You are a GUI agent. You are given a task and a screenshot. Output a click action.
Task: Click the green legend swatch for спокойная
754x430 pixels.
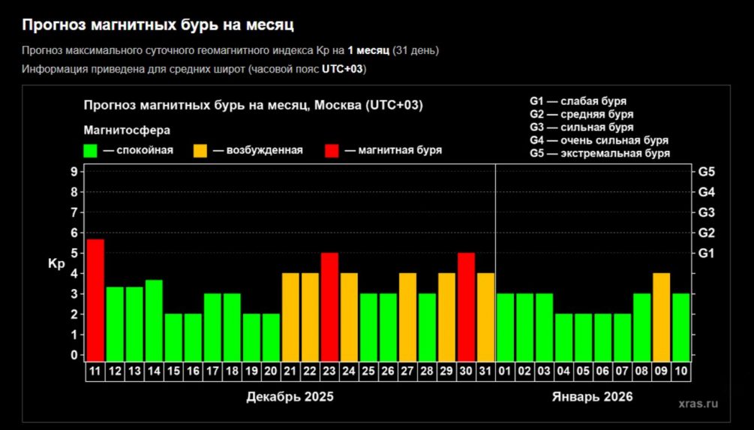pyautogui.click(x=90, y=151)
